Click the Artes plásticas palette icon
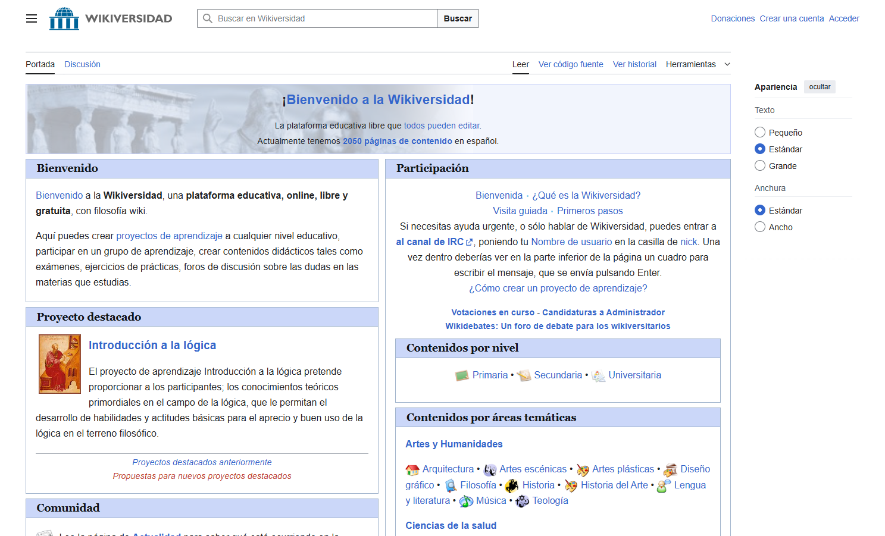The height and width of the screenshot is (536, 885). 583,470
